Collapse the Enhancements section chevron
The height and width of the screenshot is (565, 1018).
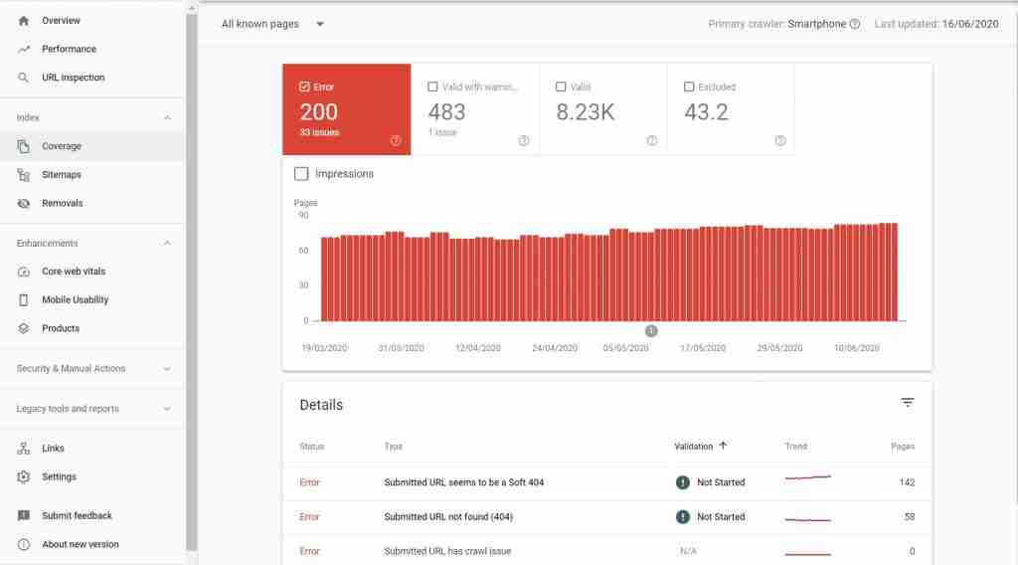[167, 243]
